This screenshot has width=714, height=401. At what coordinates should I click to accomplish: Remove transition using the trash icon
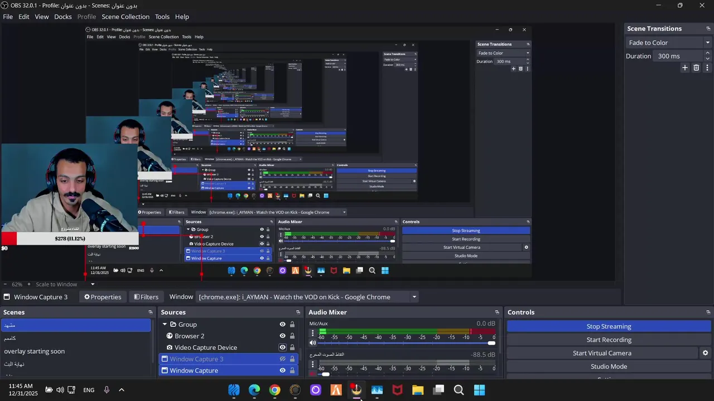pyautogui.click(x=696, y=68)
